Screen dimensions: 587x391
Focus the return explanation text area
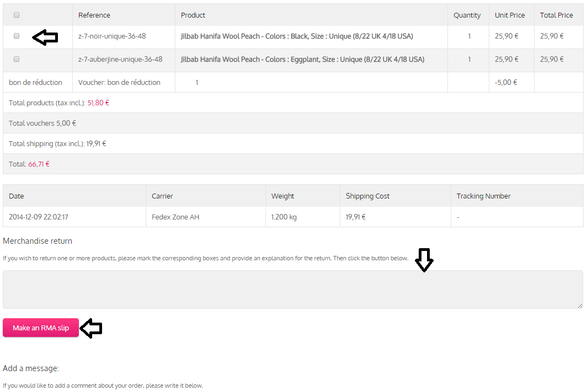coord(292,289)
